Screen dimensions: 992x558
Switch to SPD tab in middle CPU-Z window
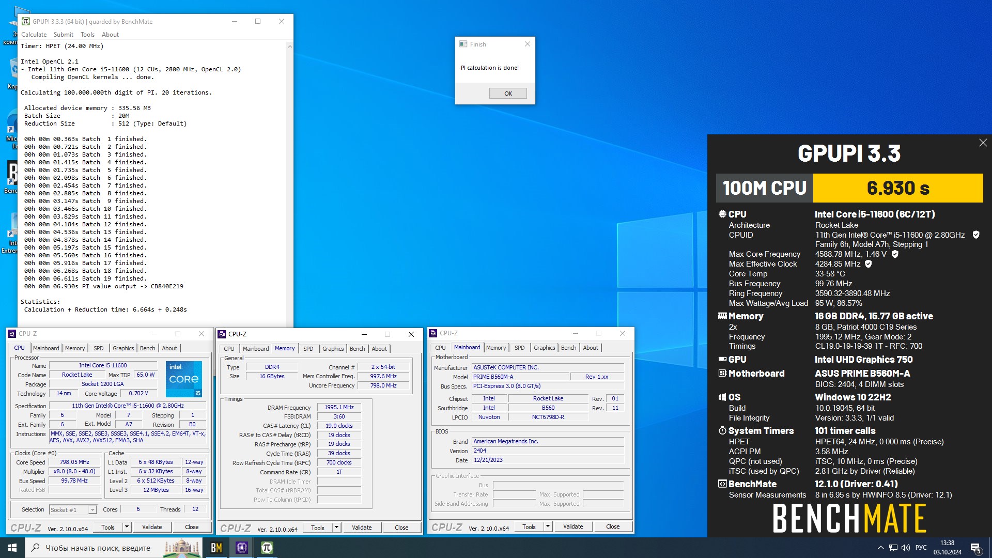pyautogui.click(x=308, y=349)
